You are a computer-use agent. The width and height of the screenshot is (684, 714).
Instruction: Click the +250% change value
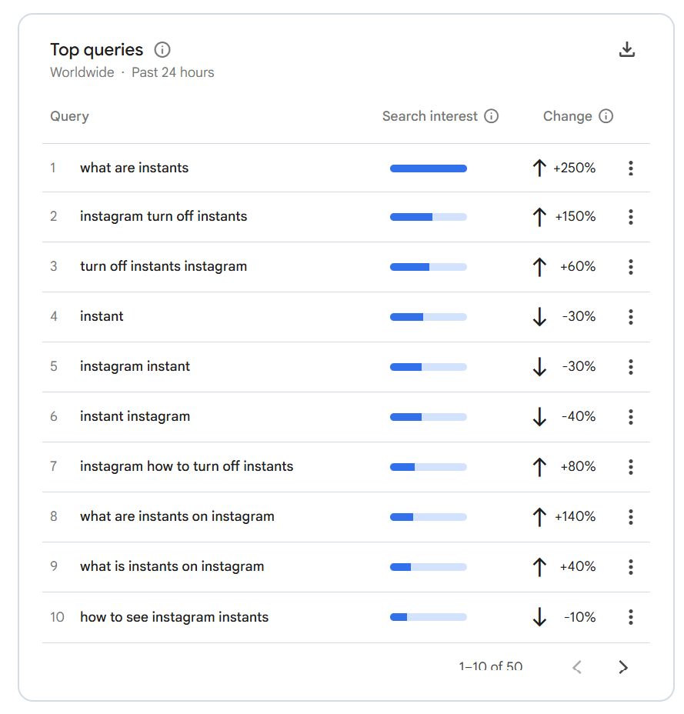[x=574, y=168]
